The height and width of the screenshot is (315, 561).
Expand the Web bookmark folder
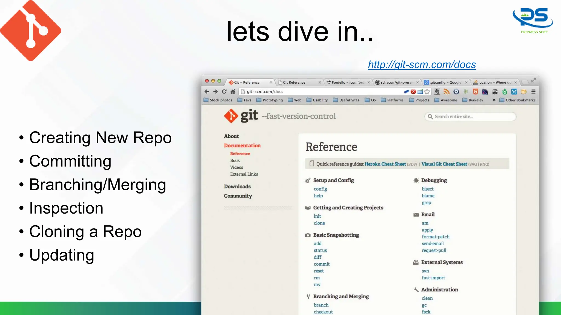coord(294,100)
